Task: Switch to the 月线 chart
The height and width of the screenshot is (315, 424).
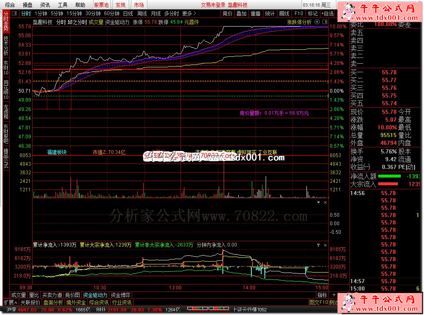Action: coord(155,13)
